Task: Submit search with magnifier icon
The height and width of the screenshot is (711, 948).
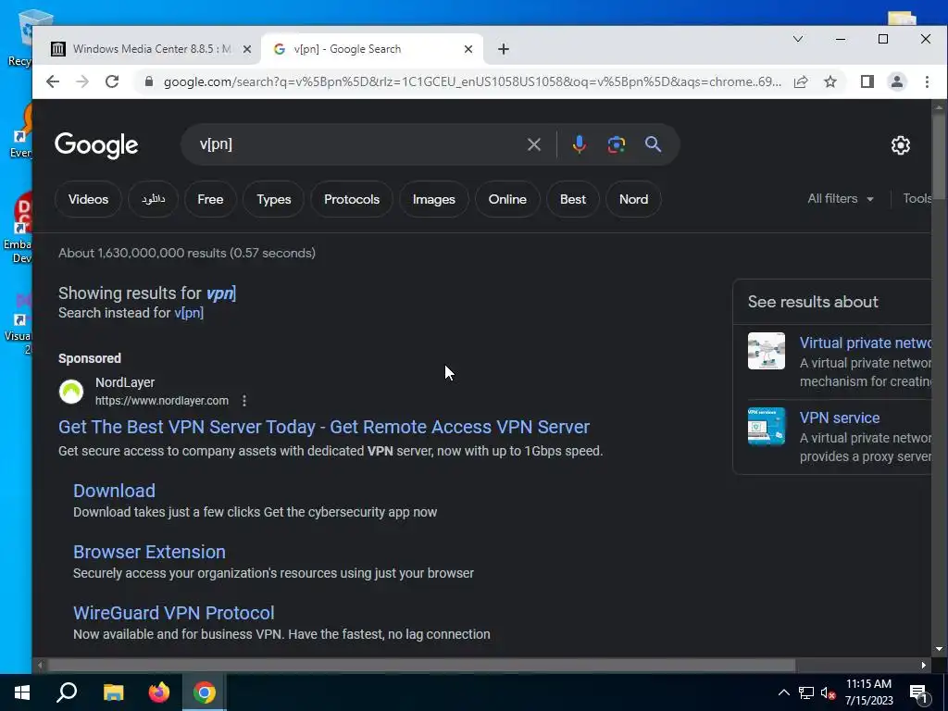Action: (653, 144)
